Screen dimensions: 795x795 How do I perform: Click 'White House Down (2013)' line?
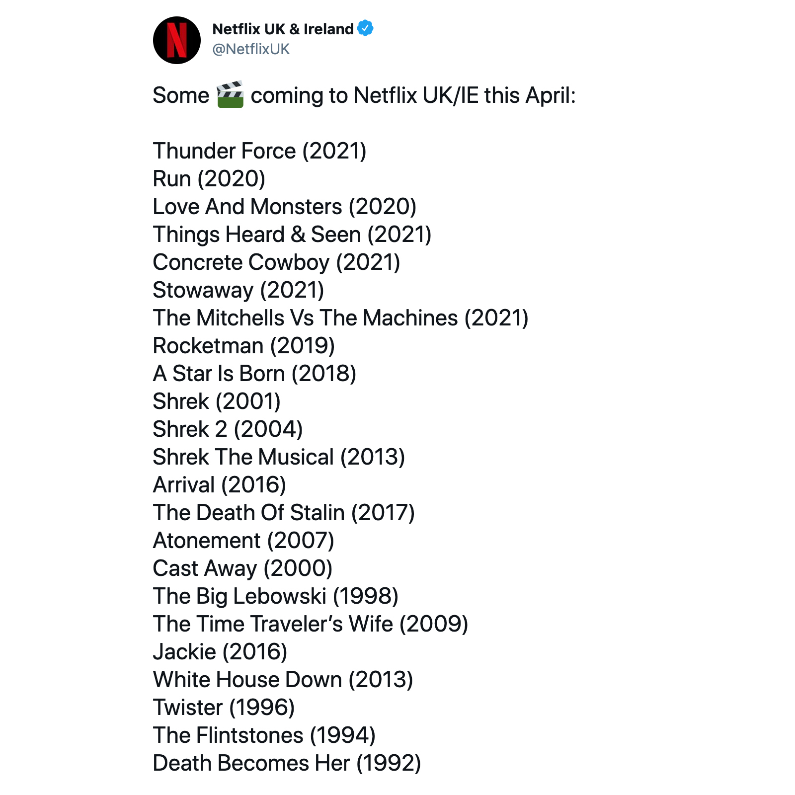point(283,680)
